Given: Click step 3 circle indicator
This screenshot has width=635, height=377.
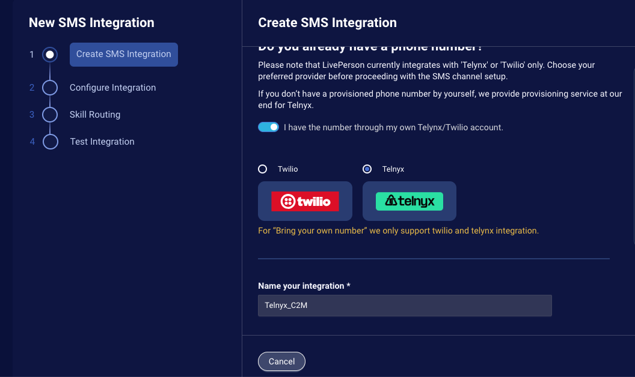Looking at the screenshot, I should pyautogui.click(x=50, y=115).
